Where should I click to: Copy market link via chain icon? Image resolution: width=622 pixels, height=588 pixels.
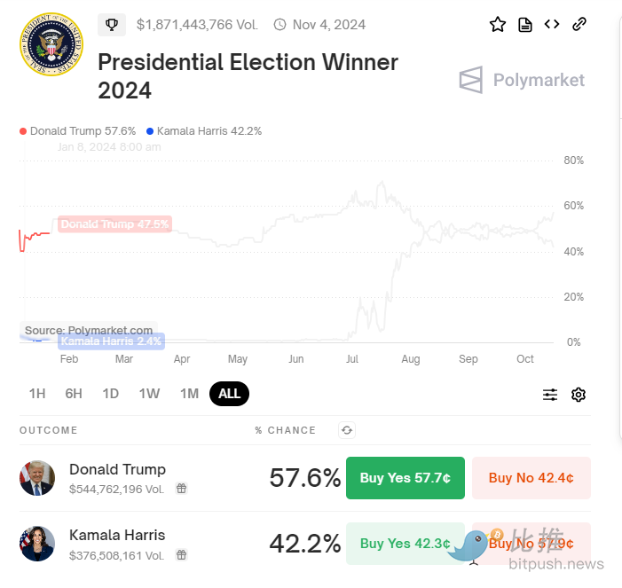click(x=579, y=25)
